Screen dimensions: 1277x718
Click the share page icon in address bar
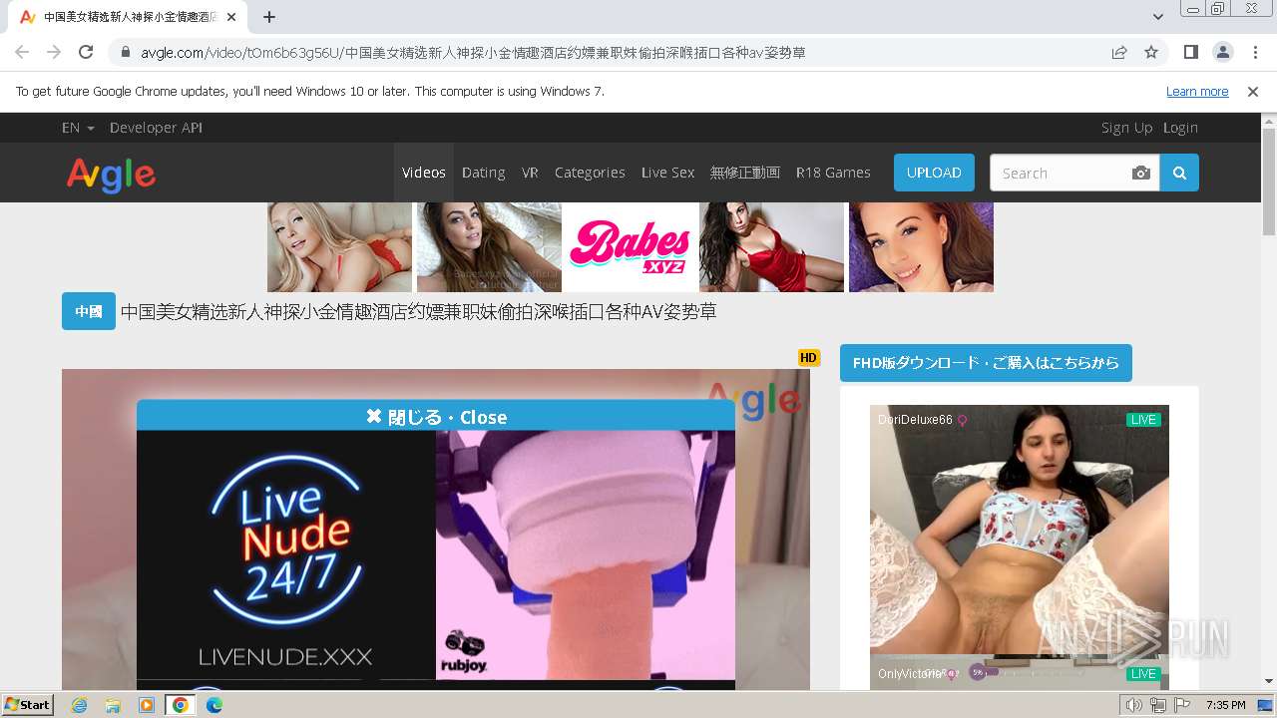tap(1119, 52)
